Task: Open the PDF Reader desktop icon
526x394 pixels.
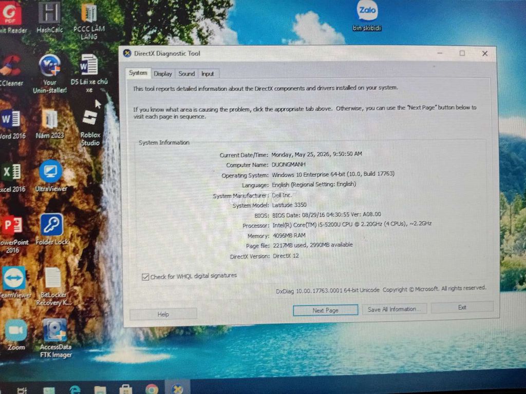Action: pos(12,17)
